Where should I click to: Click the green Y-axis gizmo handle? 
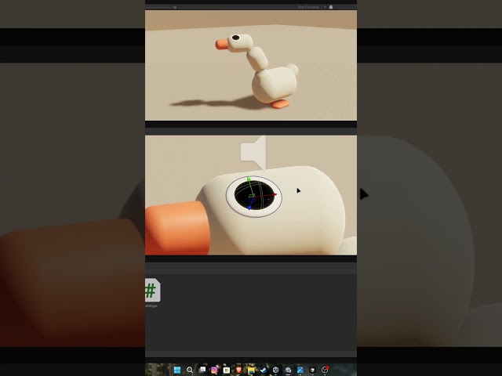[249, 179]
